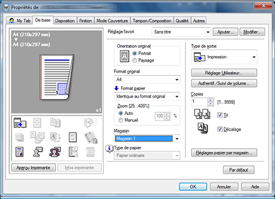Click the information icon beside Type de papier
Screen dimensions: 275x199
(x=109, y=149)
